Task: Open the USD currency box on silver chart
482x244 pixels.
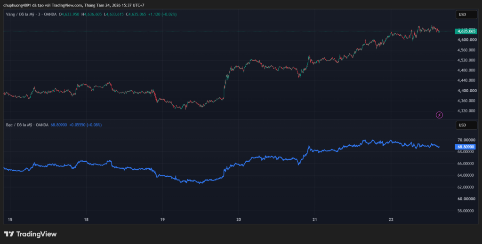Action: pyautogui.click(x=466, y=125)
